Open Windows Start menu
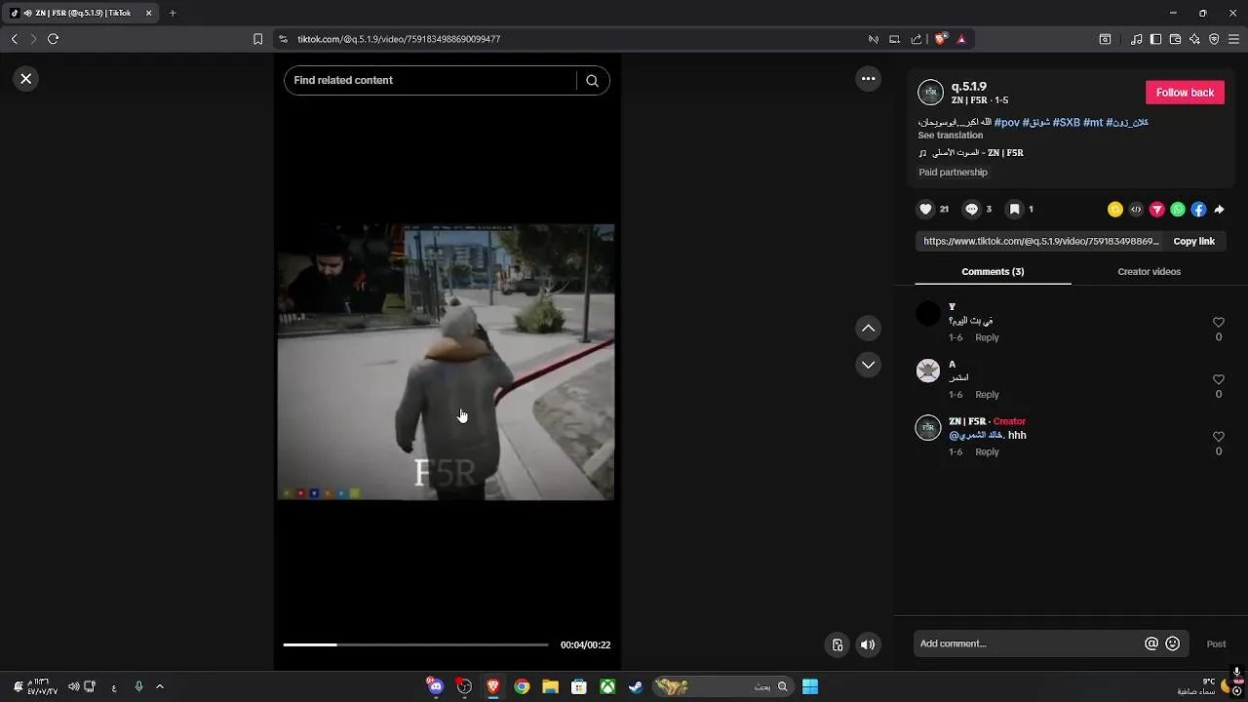Screen dimensions: 1248x702 809,686
